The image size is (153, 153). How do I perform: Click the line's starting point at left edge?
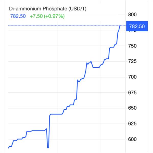point(8,148)
